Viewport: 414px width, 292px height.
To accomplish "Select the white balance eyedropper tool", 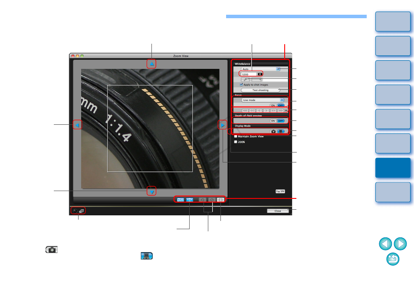I will 245,79.
